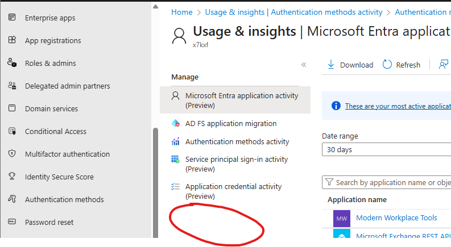Click the Refresh circular arrow icon
451x247 pixels.
coord(387,65)
